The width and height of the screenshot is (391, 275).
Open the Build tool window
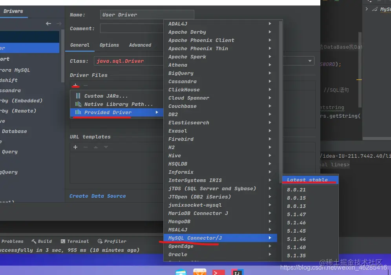[x=42, y=241]
